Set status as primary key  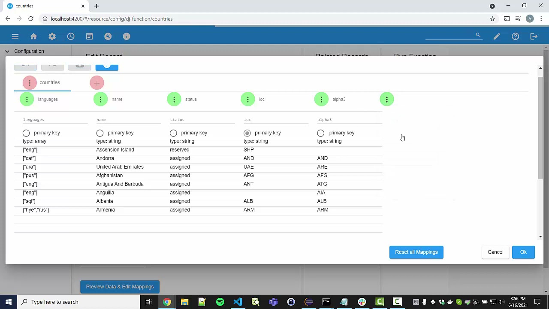pos(173,133)
